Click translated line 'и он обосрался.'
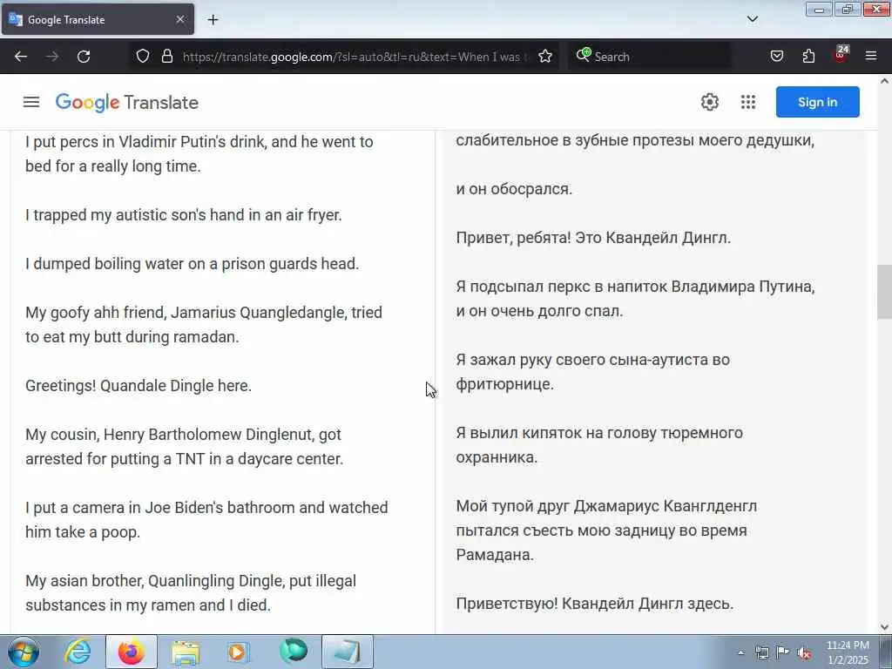The height and width of the screenshot is (669, 892). coord(514,189)
